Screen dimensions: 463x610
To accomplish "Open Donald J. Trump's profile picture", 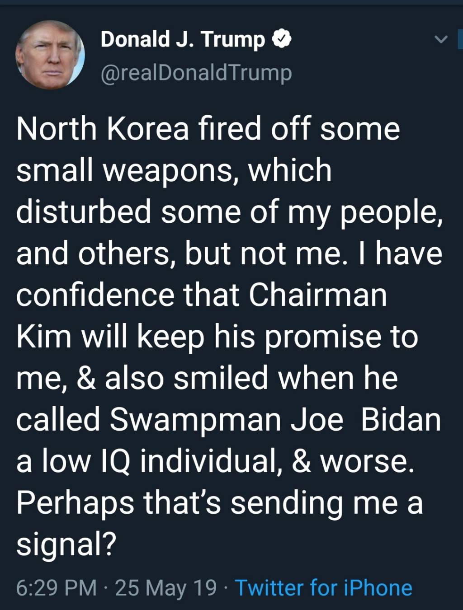I will point(50,54).
